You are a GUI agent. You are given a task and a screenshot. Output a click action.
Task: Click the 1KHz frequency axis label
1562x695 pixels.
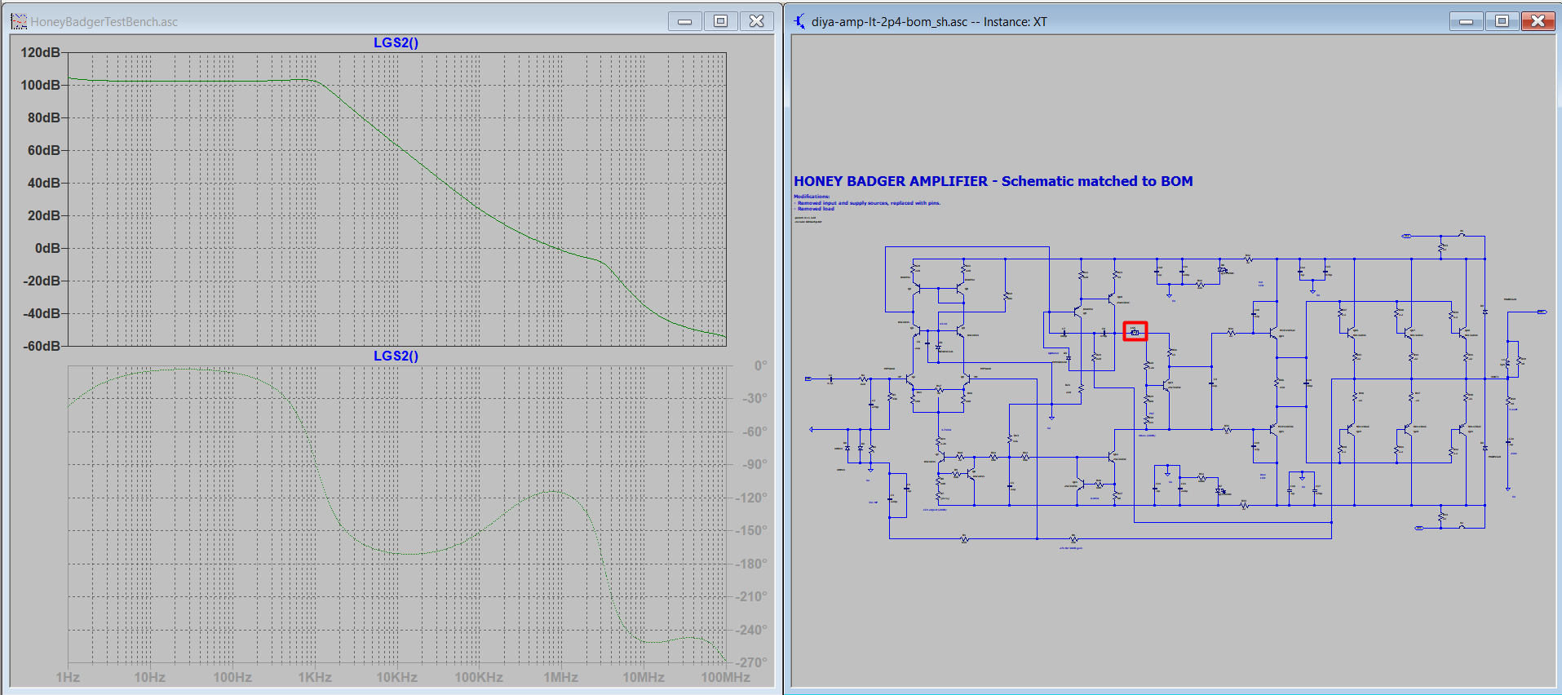point(315,677)
